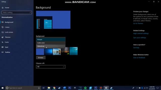161x90 pixels.
Task: Click the volume speaker tray icon
Action: (147, 88)
